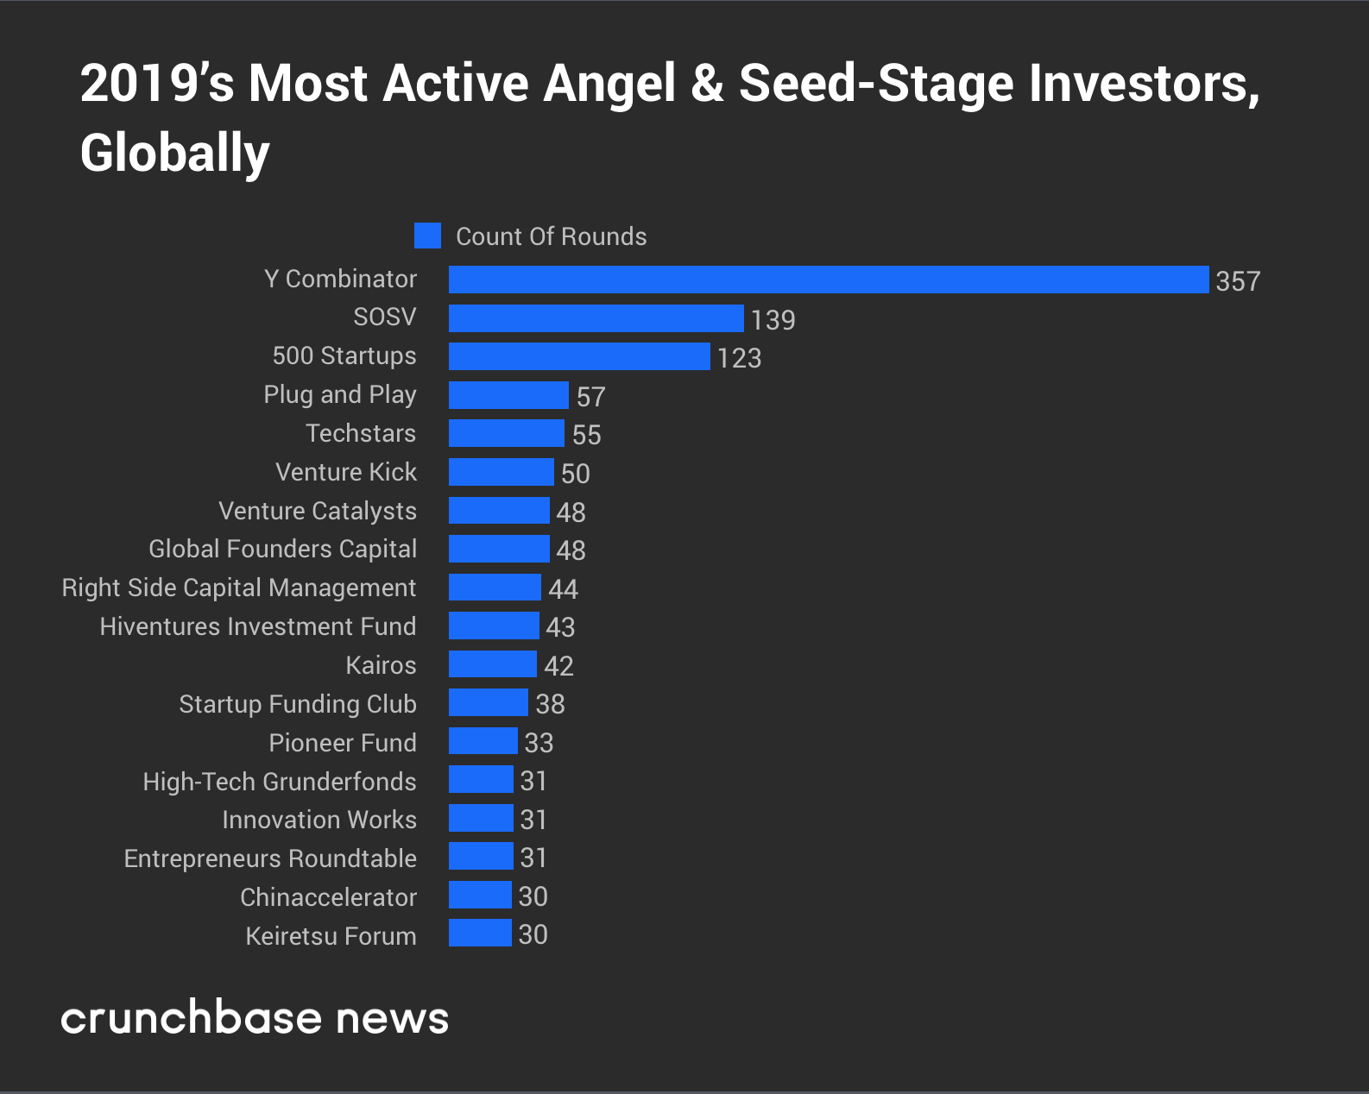
Task: Click the Global Founders Capital bar
Action: (x=499, y=549)
